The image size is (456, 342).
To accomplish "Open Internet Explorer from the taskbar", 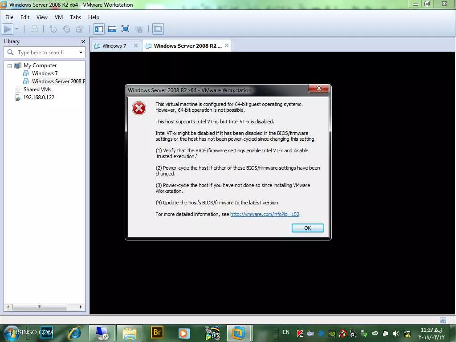I will coord(75,333).
